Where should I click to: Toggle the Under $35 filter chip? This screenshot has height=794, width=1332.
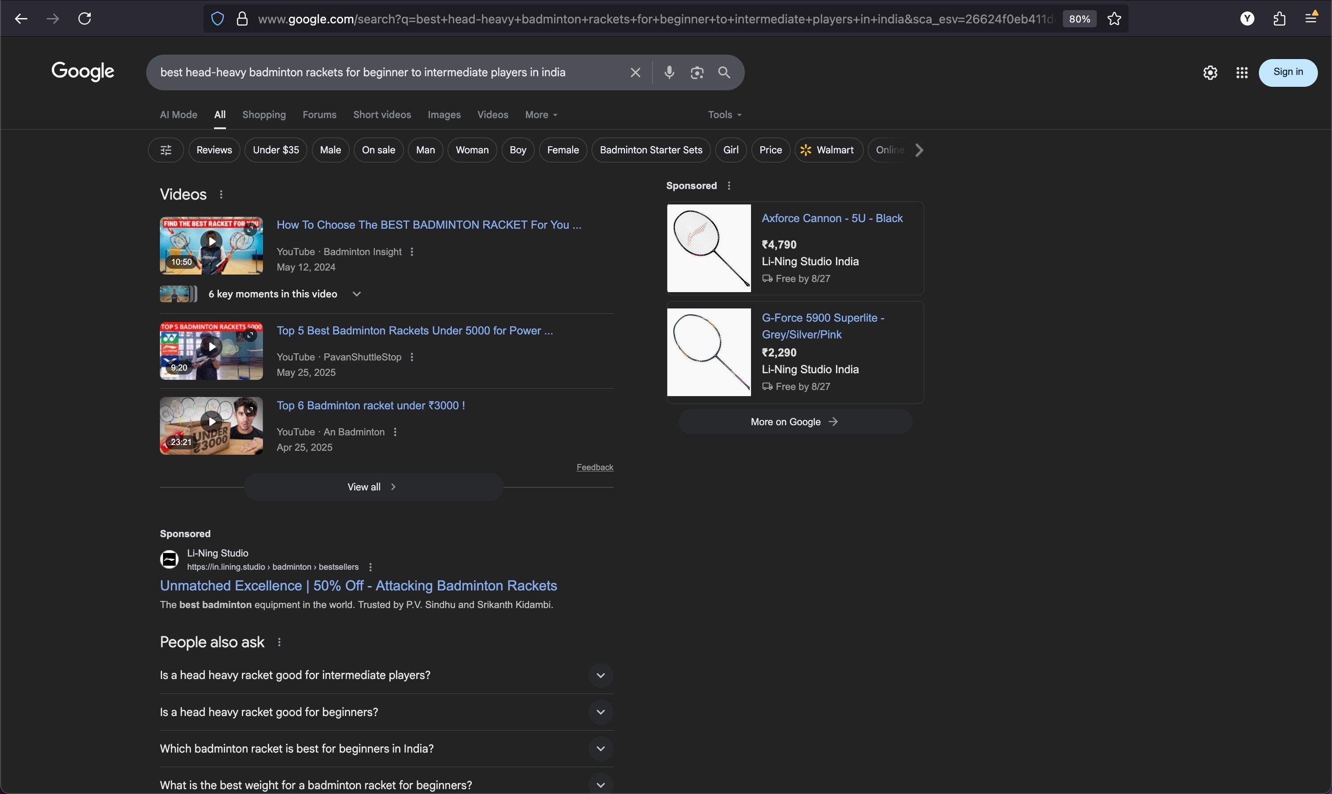pyautogui.click(x=276, y=150)
